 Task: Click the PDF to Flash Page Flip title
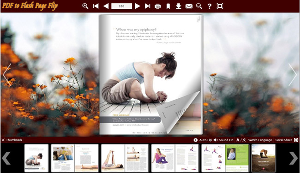click(x=30, y=6)
